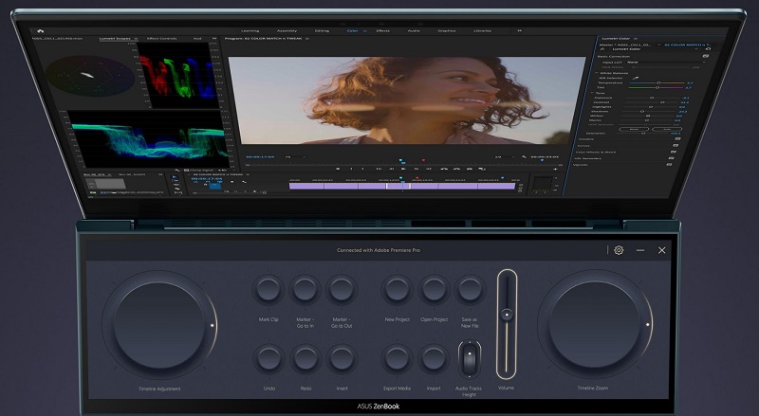
Task: Click the Exposure slider handle
Action: click(x=652, y=98)
